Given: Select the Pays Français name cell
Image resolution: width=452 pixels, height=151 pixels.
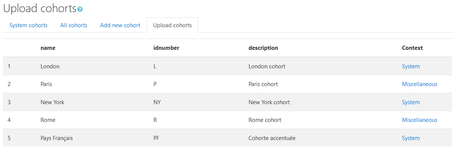Looking at the screenshot, I should (x=56, y=138).
